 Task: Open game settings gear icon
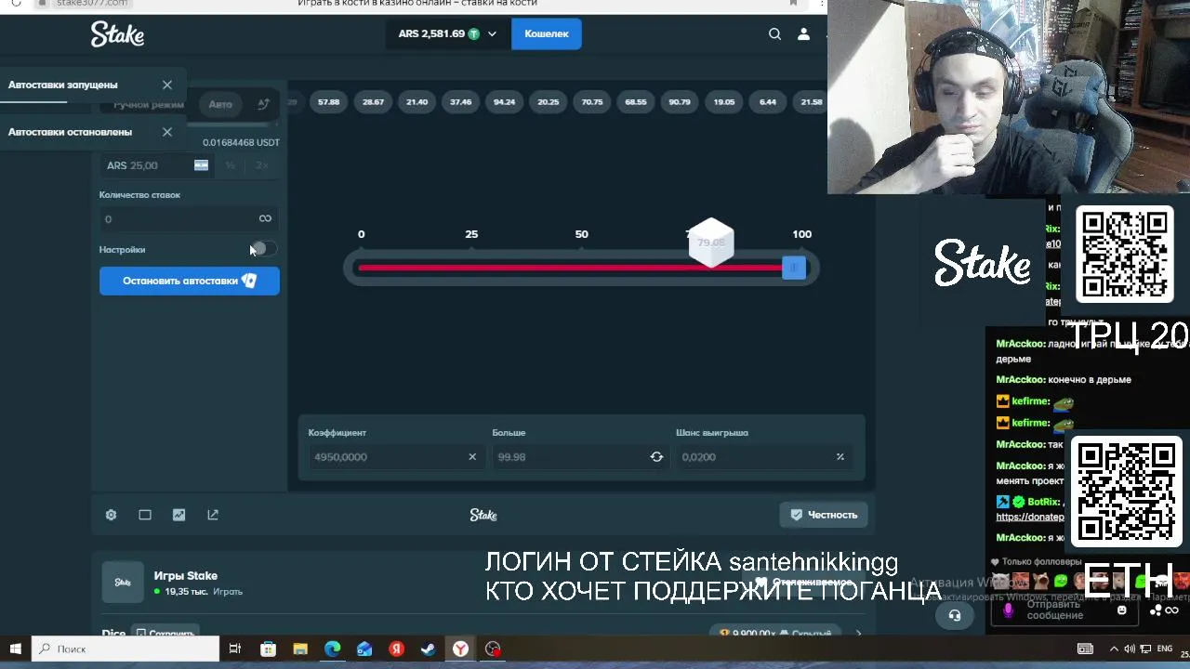(x=111, y=515)
